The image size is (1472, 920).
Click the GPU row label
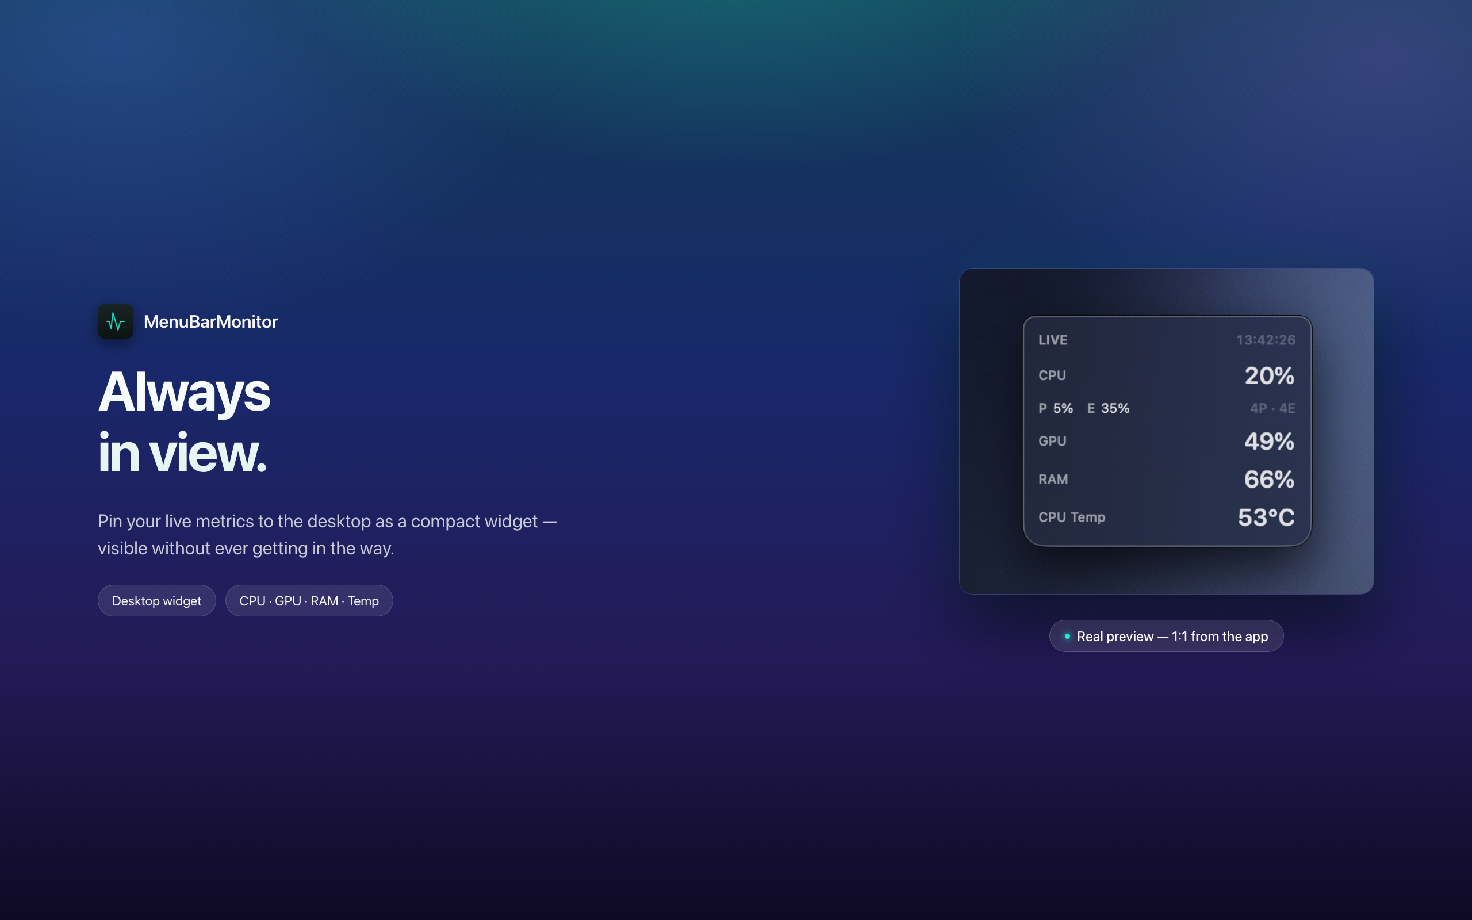1052,440
